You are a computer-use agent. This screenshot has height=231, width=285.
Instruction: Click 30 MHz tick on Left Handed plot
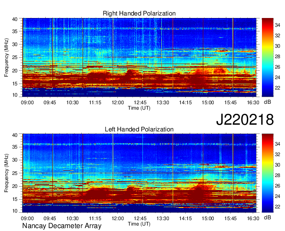click(x=15, y=160)
